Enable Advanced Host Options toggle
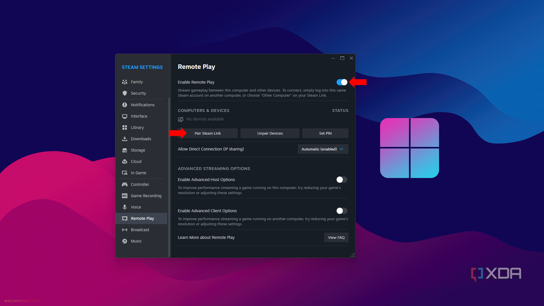Screen dimensions: 544x306 click(x=342, y=179)
